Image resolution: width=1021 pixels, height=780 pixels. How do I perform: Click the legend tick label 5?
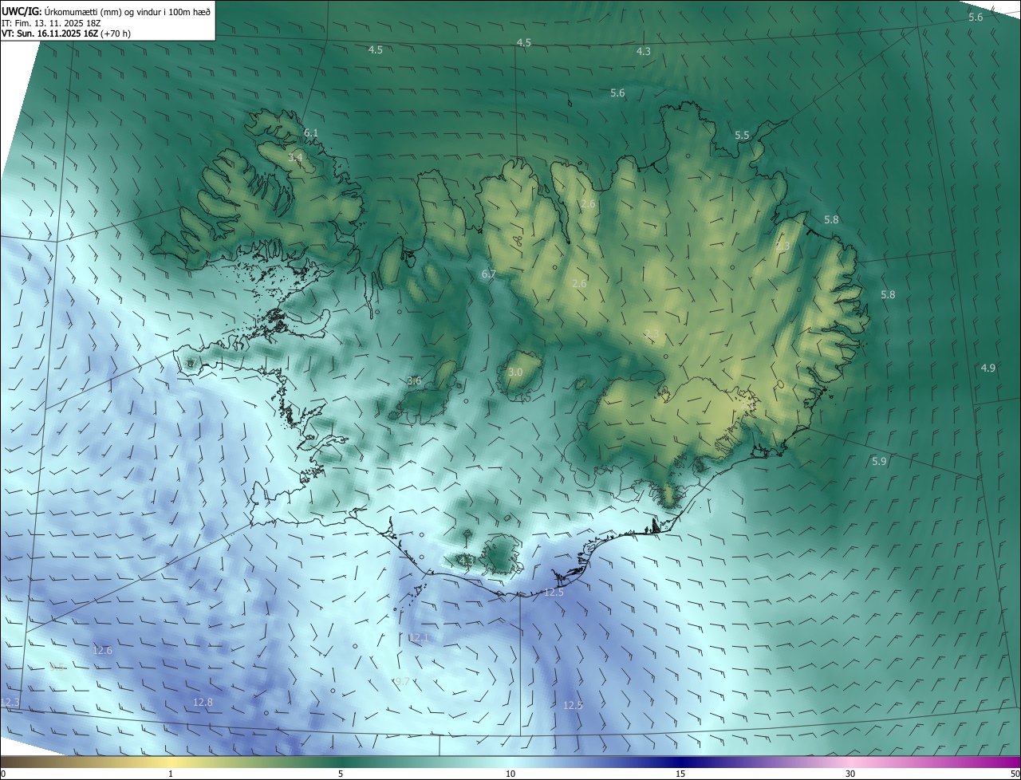[341, 774]
